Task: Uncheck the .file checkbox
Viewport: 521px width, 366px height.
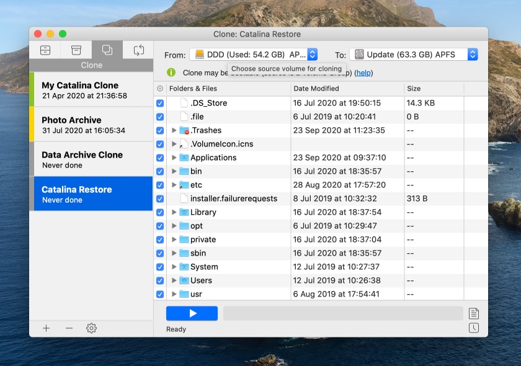Action: (x=160, y=117)
